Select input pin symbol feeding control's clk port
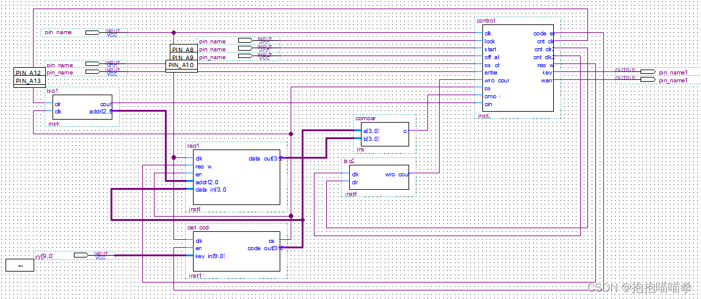 (93, 32)
